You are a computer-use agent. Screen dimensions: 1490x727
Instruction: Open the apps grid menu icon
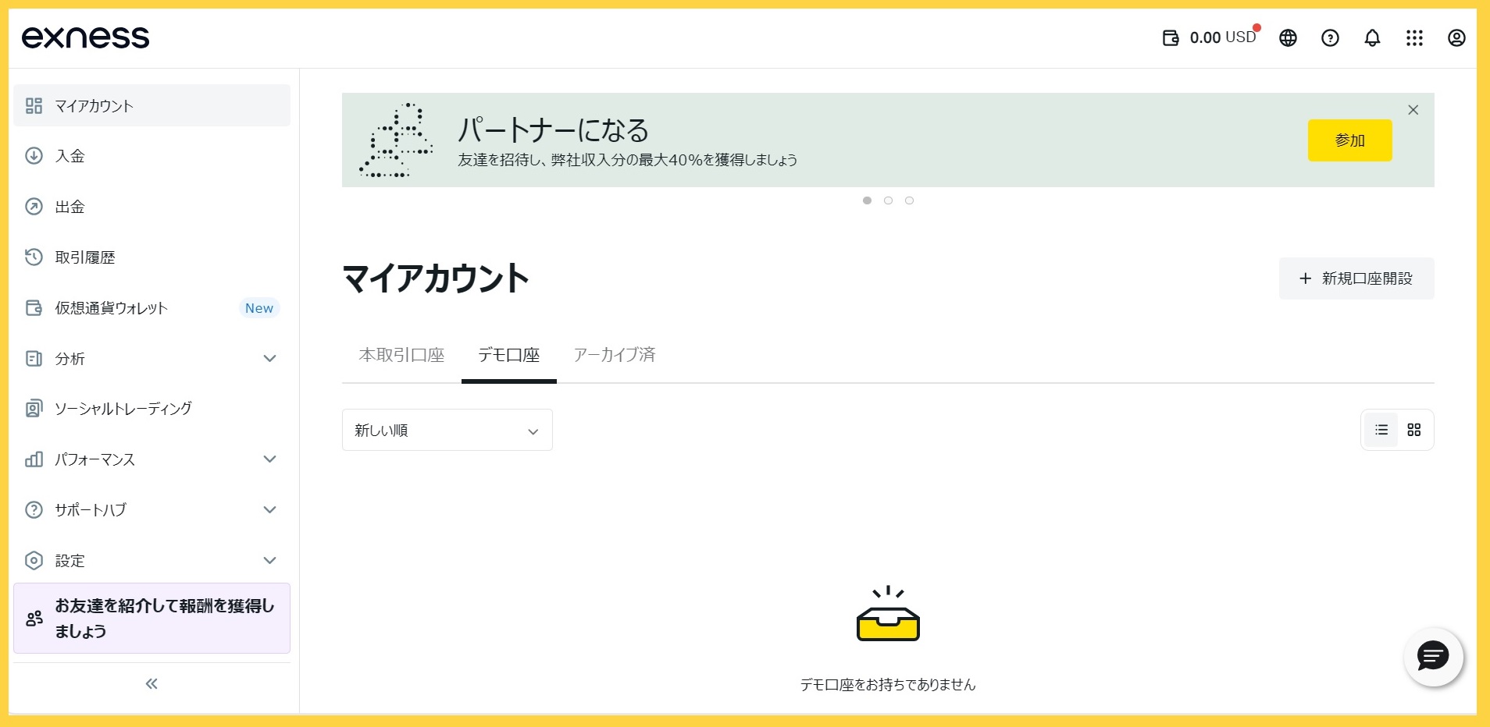pos(1414,37)
